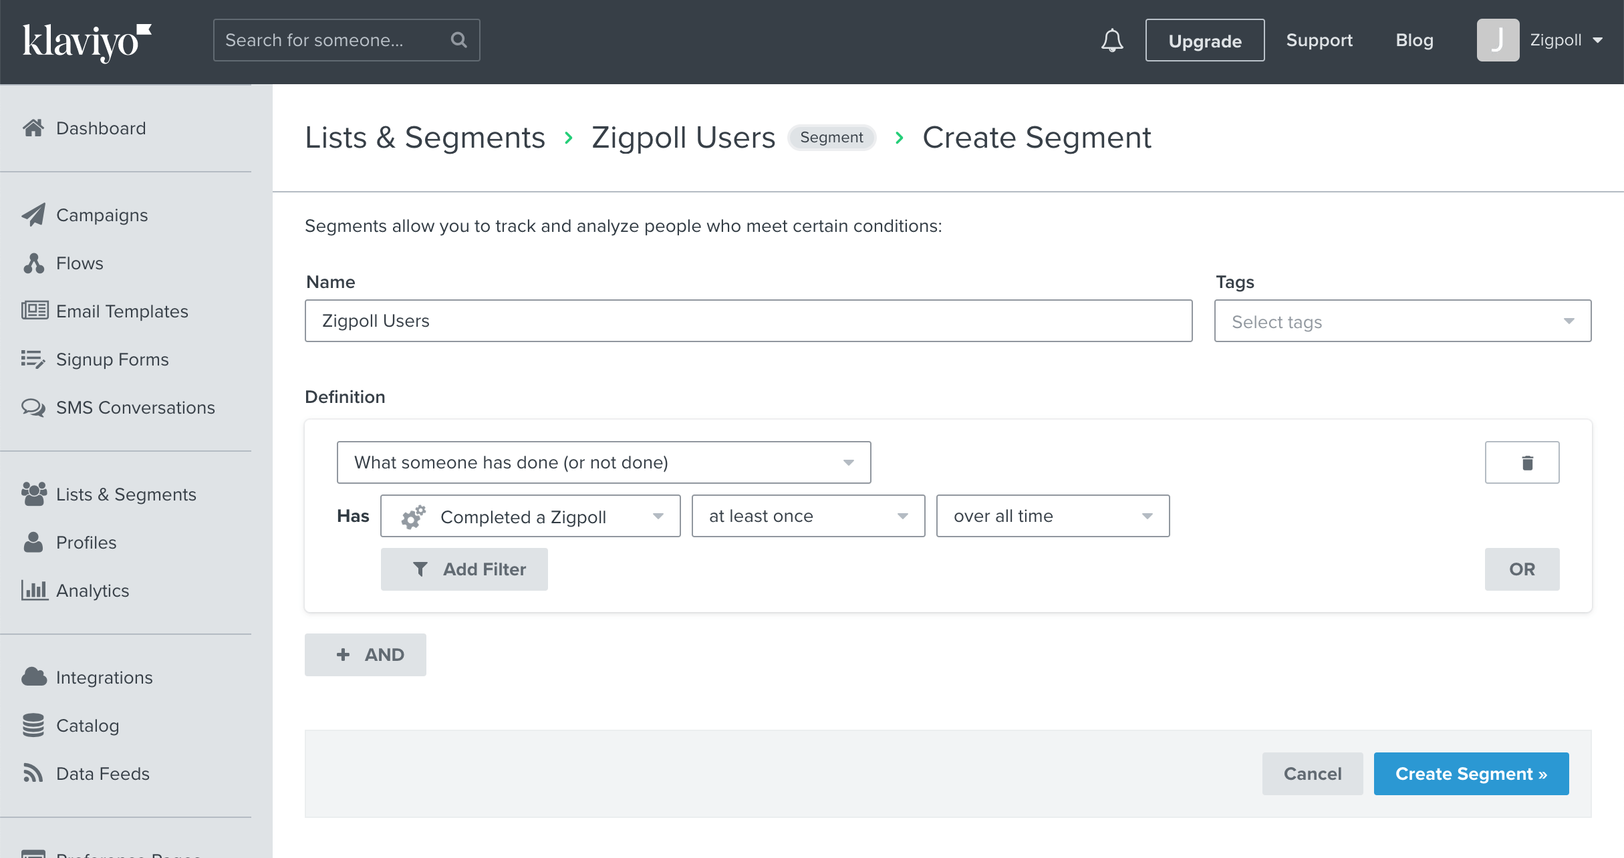
Task: Open the condition type dropdown
Action: pyautogui.click(x=603, y=462)
